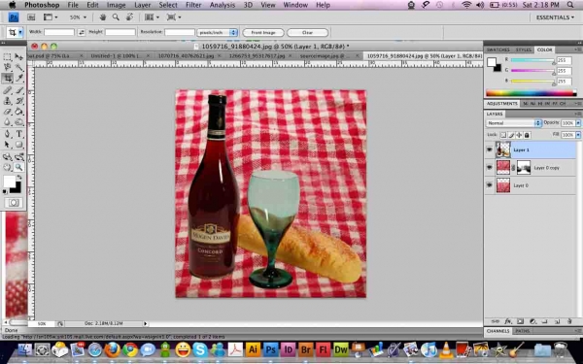Viewport: 583px width, 364px height.
Task: Click the Rotate View tool in application bar
Action: tap(129, 17)
